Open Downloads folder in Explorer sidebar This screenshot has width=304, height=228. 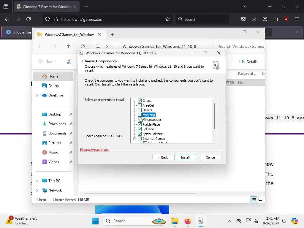(x=55, y=124)
